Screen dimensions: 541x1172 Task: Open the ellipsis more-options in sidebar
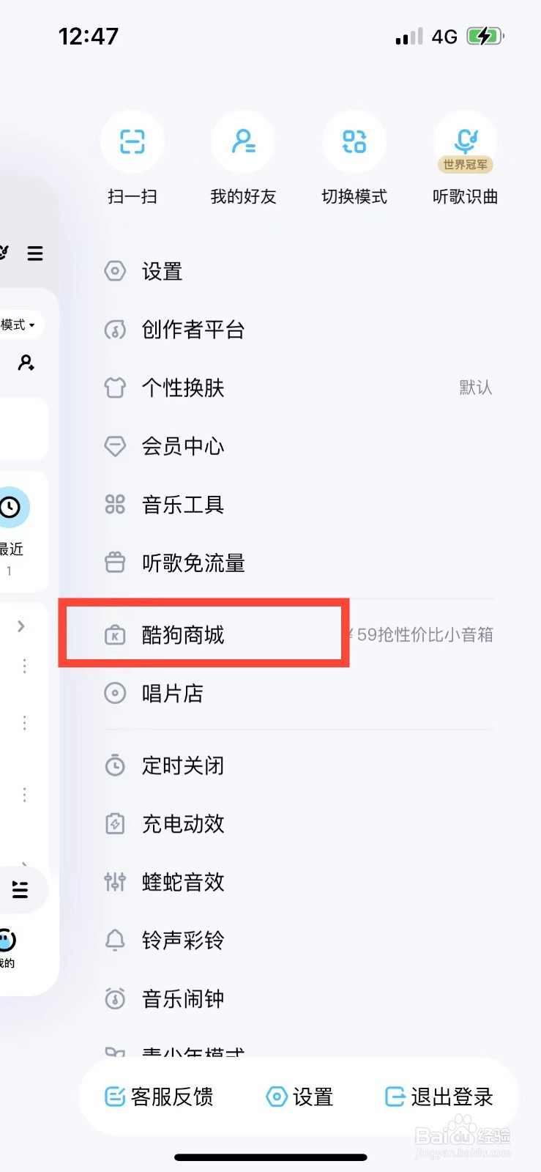[24, 666]
